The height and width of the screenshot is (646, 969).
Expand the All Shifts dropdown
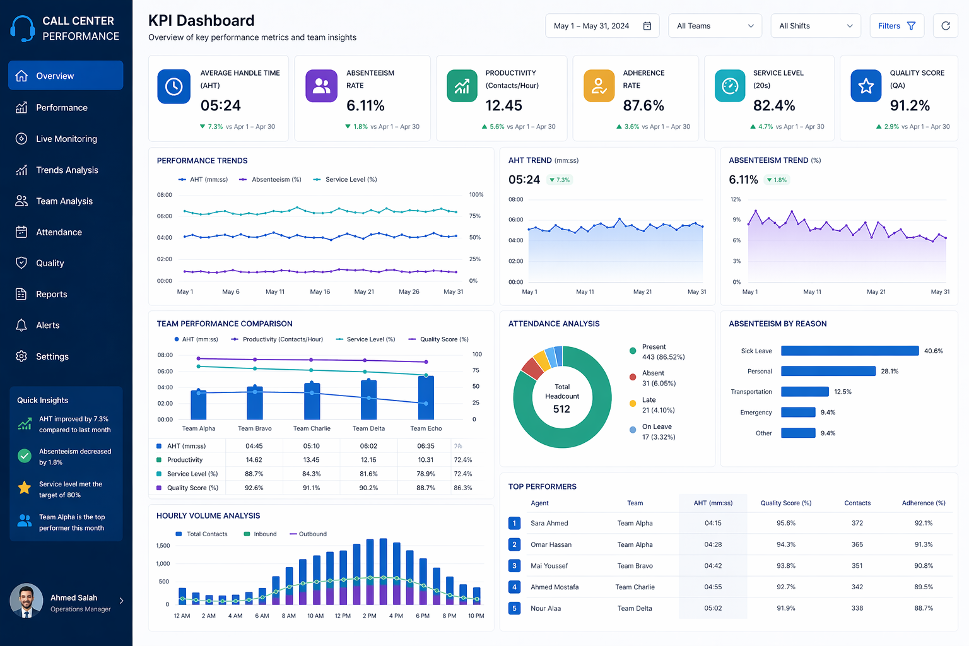(x=815, y=25)
